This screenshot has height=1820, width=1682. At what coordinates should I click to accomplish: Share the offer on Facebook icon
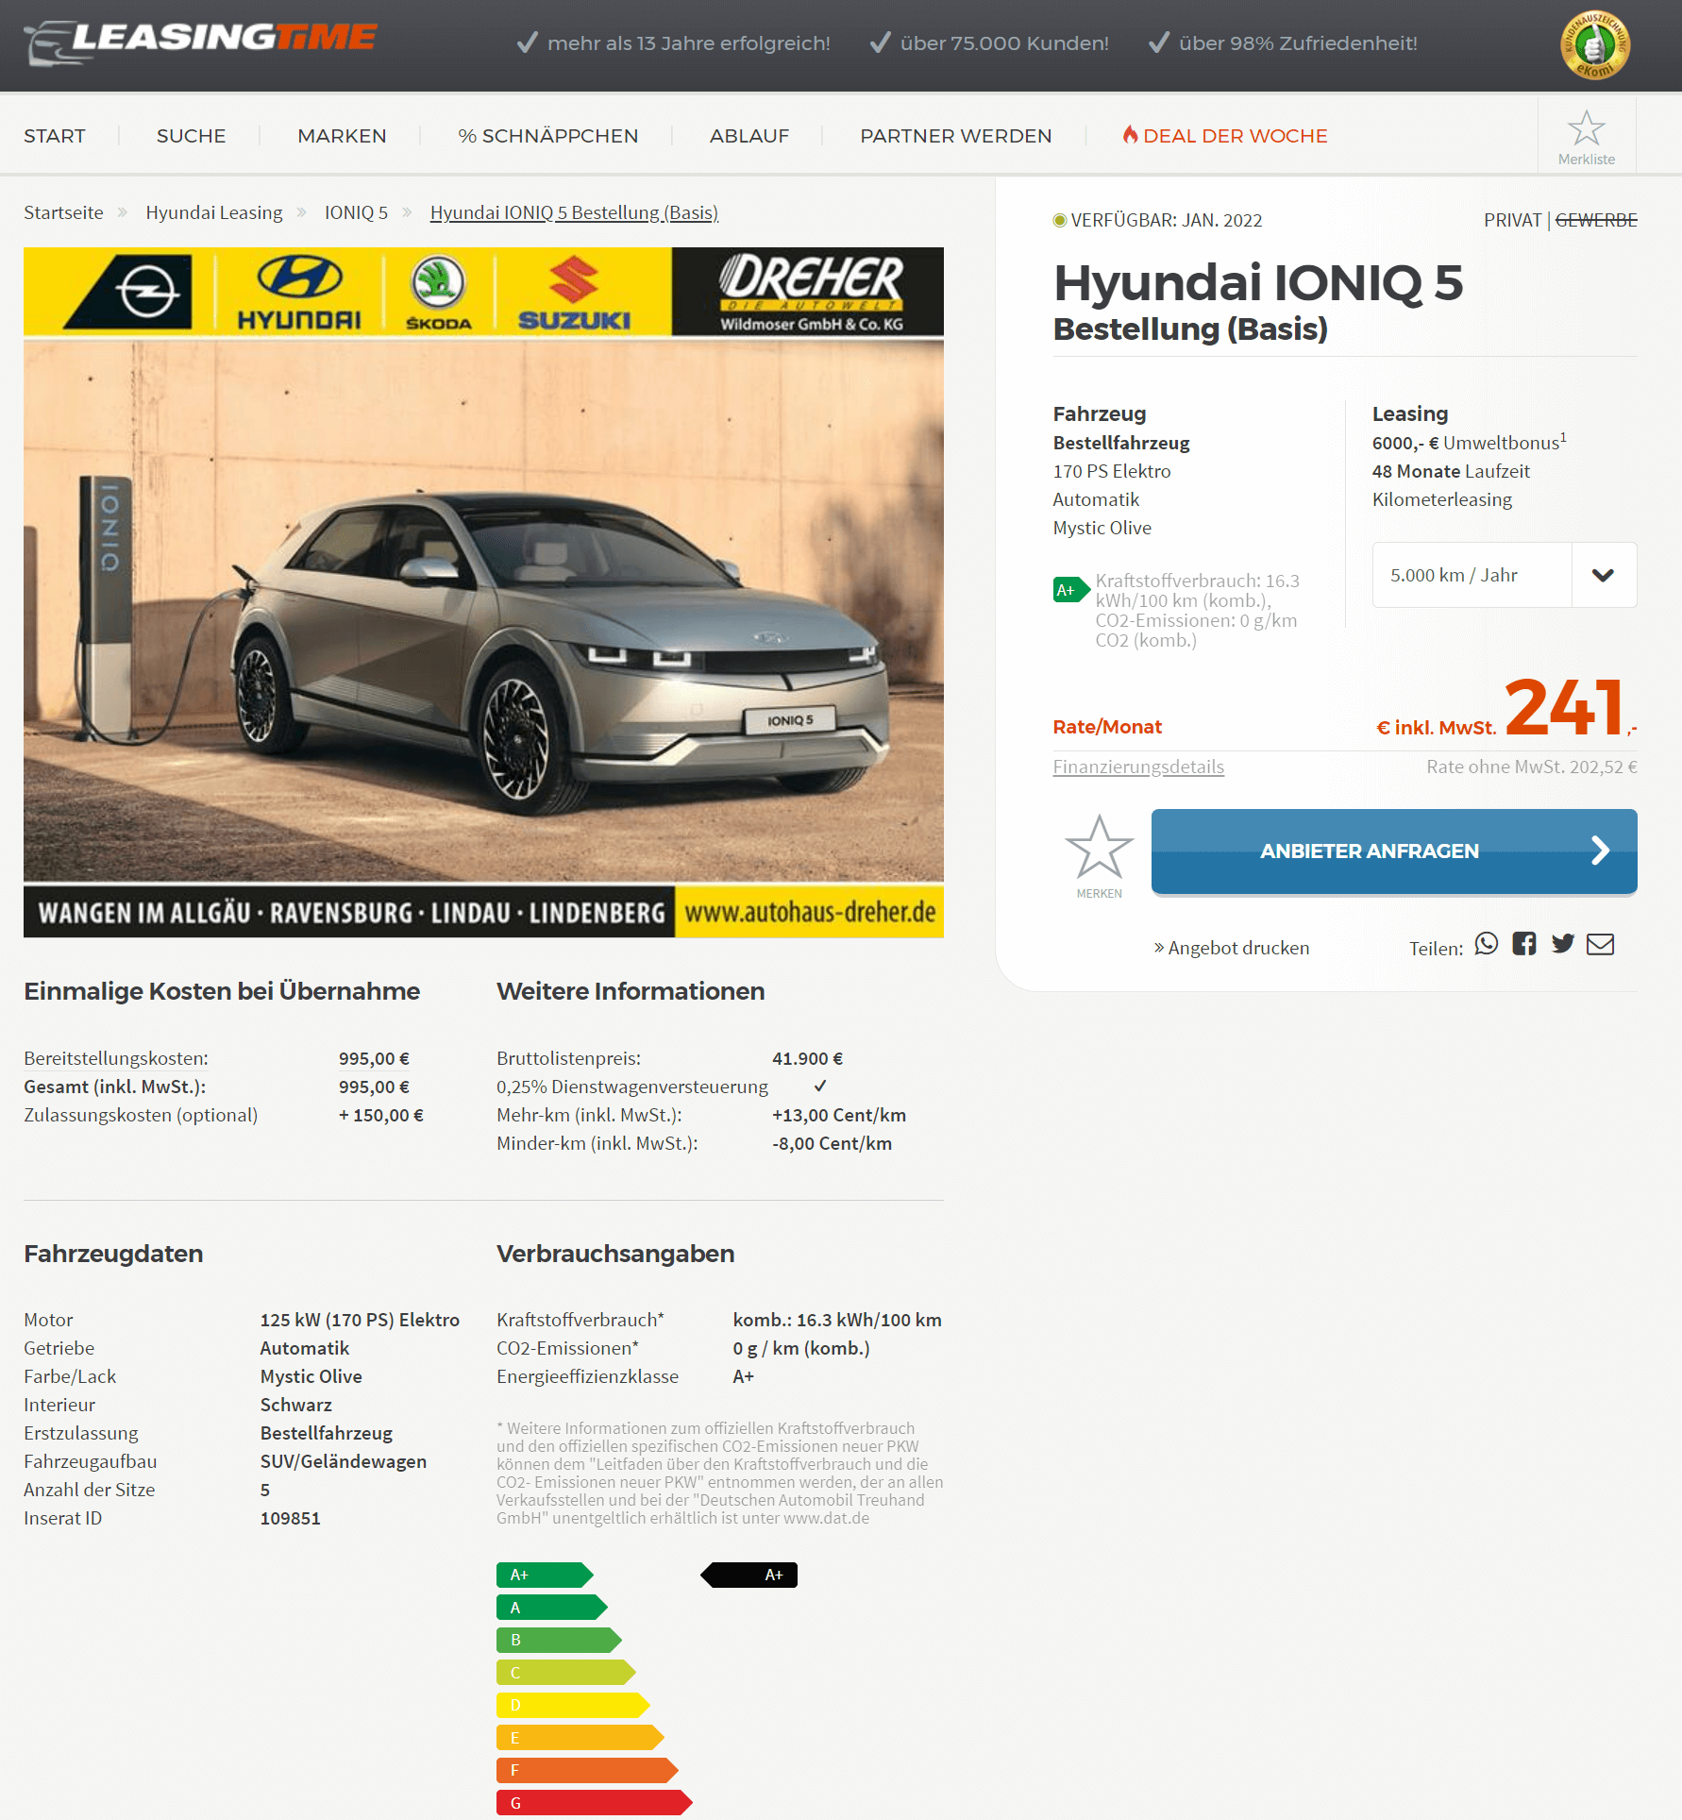pos(1523,944)
